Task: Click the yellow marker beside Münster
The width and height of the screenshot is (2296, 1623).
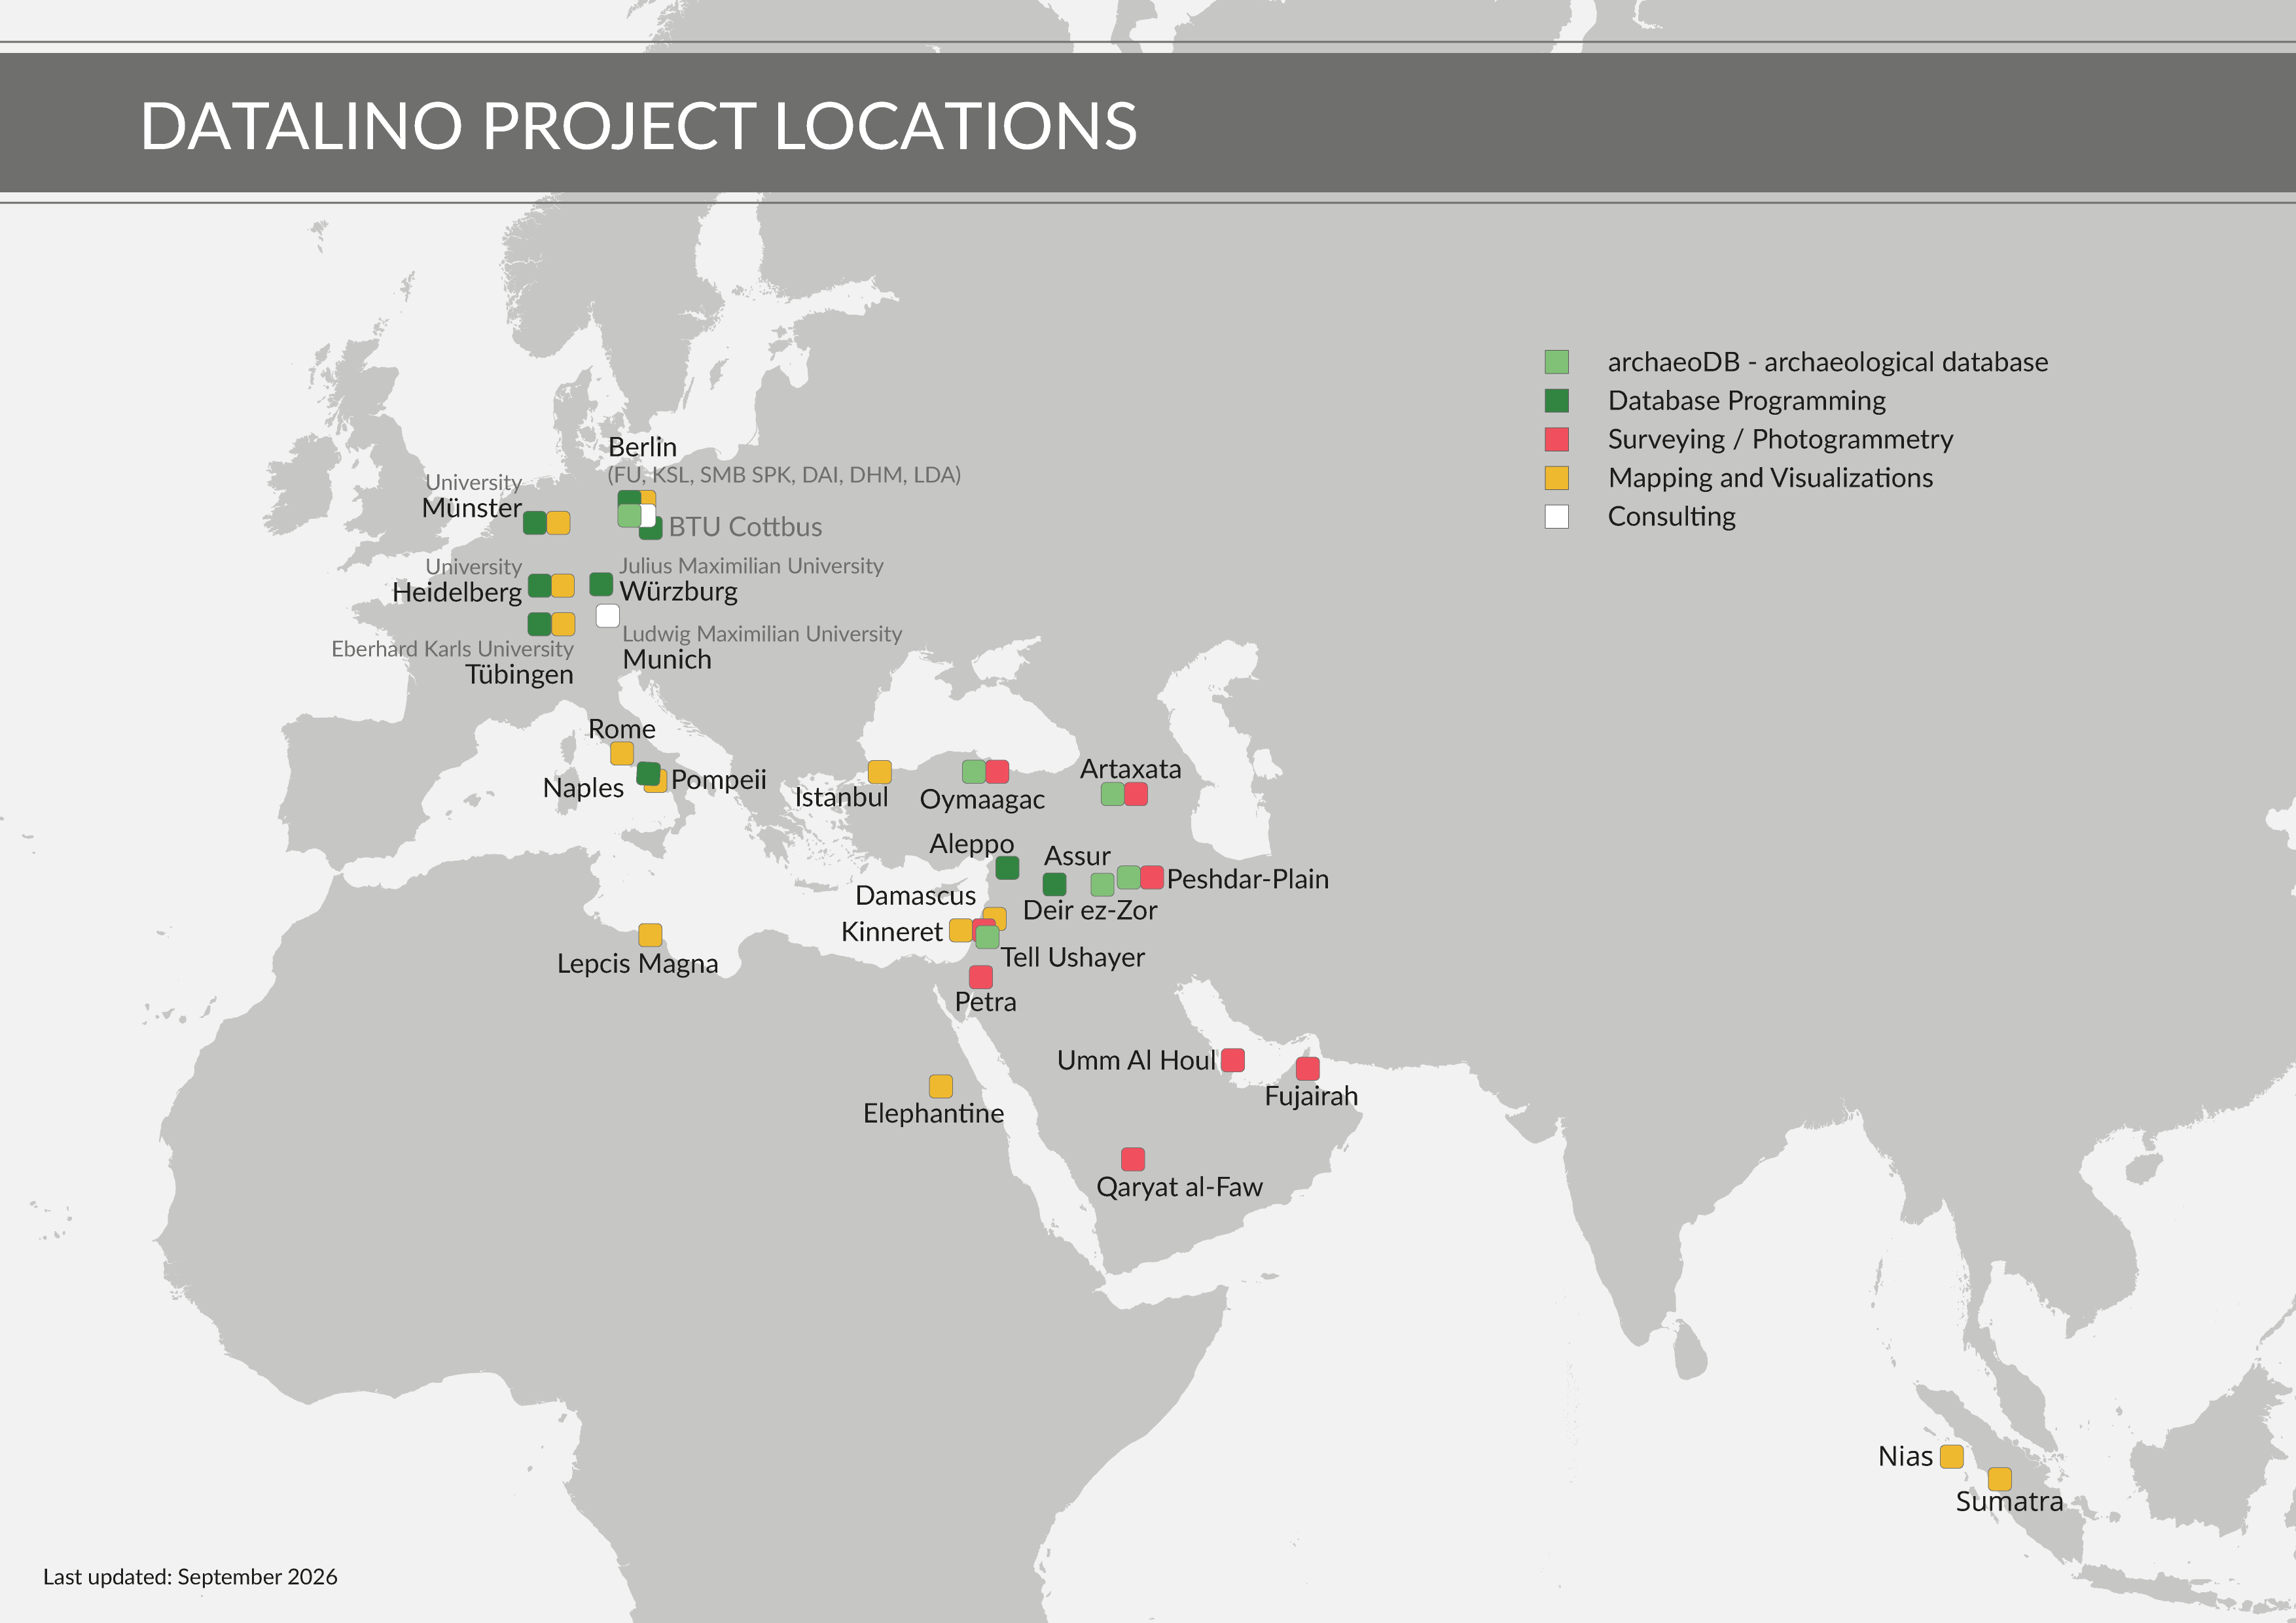Action: pyautogui.click(x=558, y=523)
